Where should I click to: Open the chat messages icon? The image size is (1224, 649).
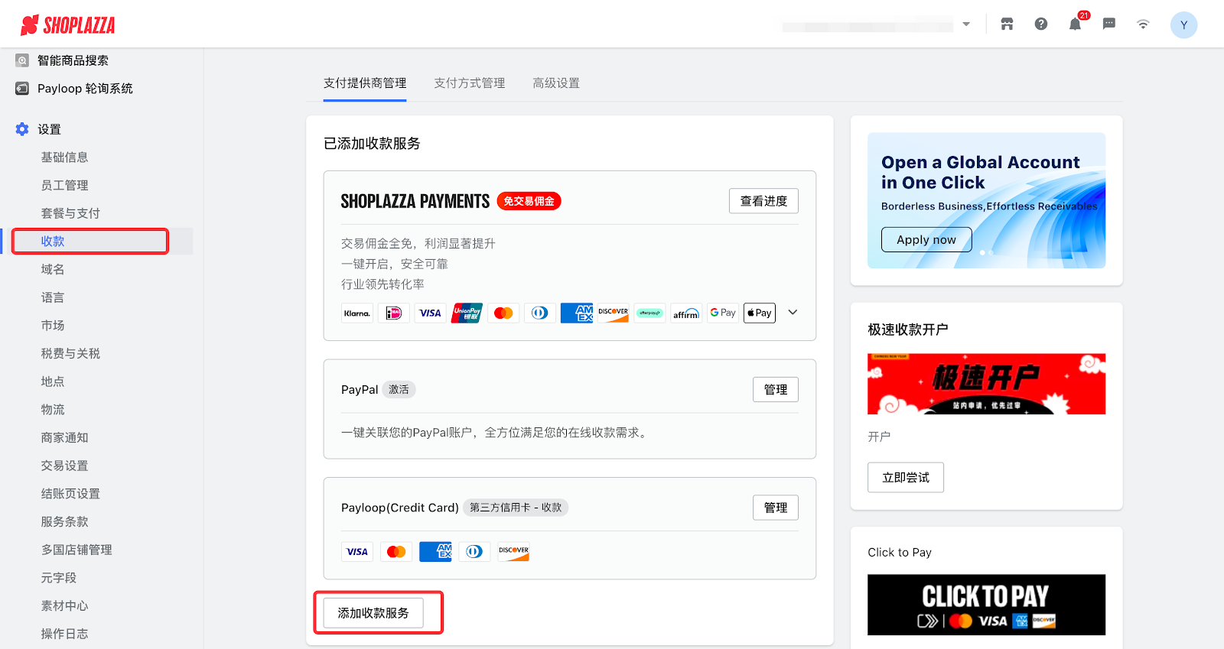click(x=1109, y=24)
